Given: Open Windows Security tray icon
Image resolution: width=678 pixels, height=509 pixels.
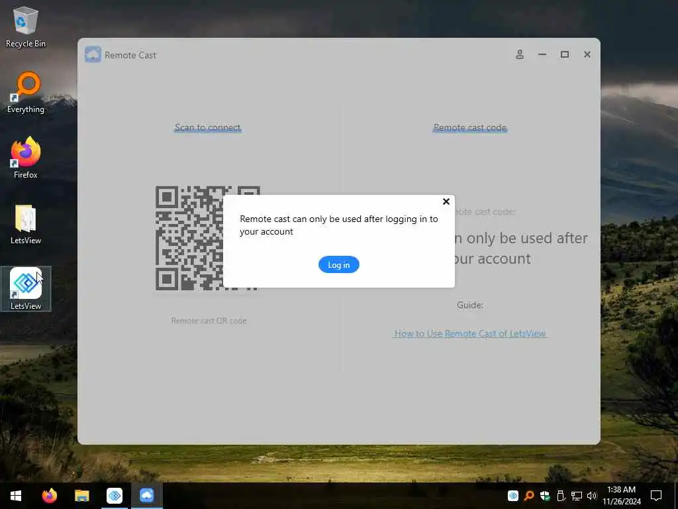Looking at the screenshot, I should tap(545, 496).
